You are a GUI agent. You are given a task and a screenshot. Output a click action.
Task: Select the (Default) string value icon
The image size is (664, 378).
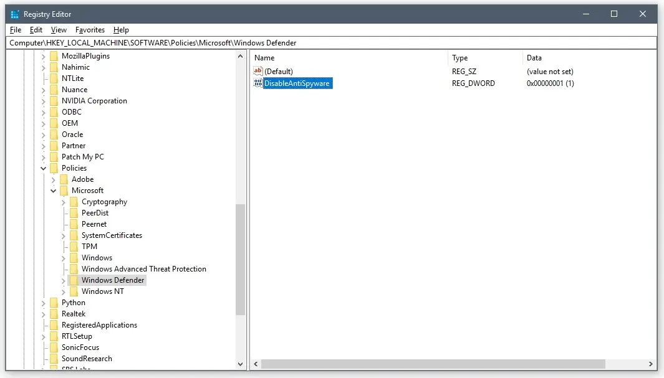[258, 71]
